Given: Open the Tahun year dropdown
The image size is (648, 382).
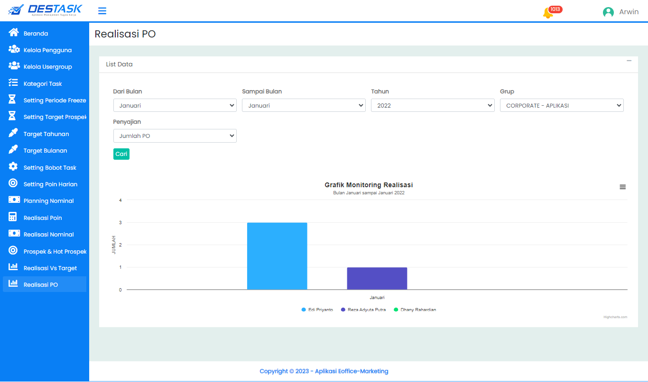Looking at the screenshot, I should (x=432, y=105).
